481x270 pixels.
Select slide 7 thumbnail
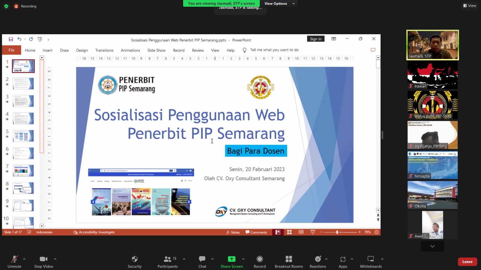click(23, 170)
